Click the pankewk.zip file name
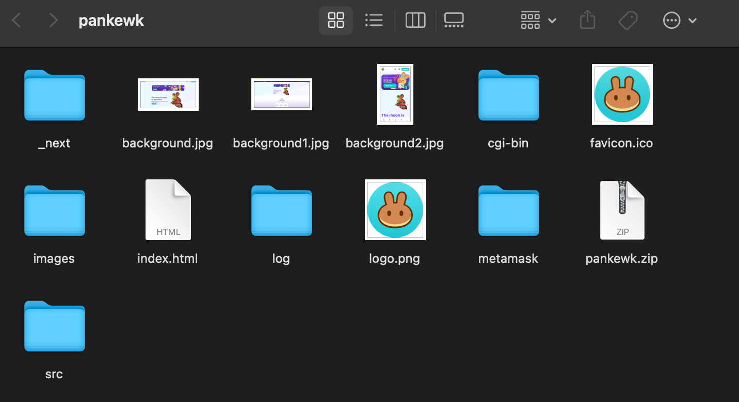The height and width of the screenshot is (402, 739). 622,259
